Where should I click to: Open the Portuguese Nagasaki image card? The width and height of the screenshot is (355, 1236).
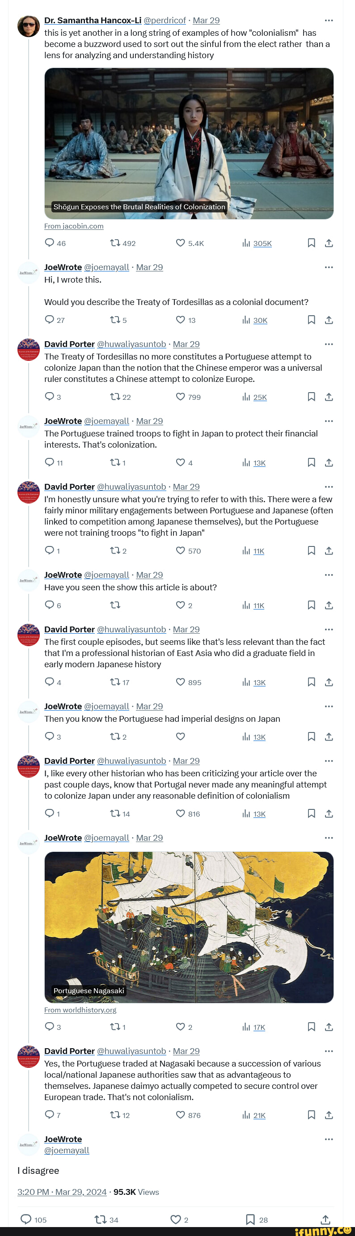[x=189, y=927]
